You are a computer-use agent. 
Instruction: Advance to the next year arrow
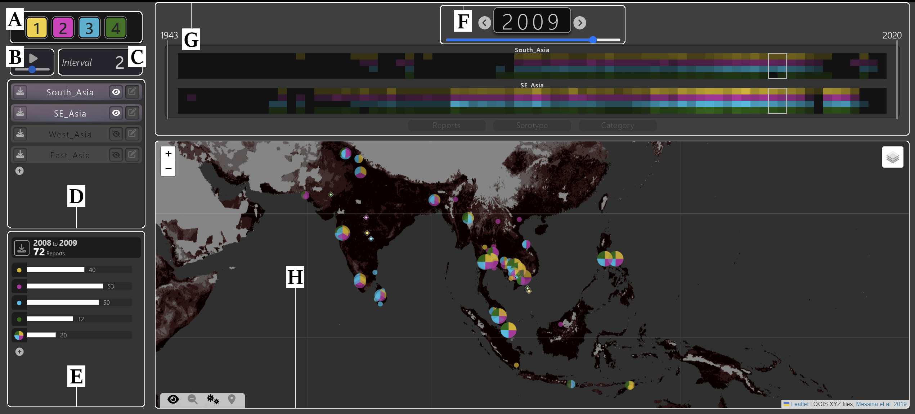(579, 23)
